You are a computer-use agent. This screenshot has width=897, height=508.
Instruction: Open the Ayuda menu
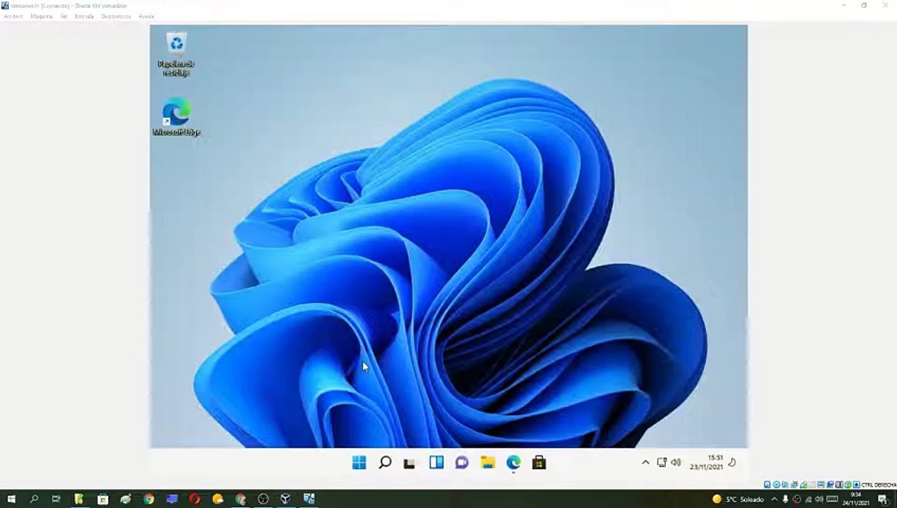click(x=146, y=16)
